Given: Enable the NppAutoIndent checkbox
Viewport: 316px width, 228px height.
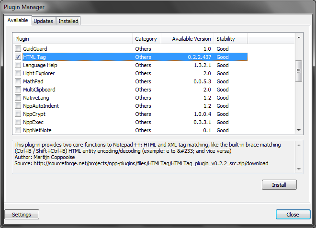Looking at the screenshot, I should [18, 106].
